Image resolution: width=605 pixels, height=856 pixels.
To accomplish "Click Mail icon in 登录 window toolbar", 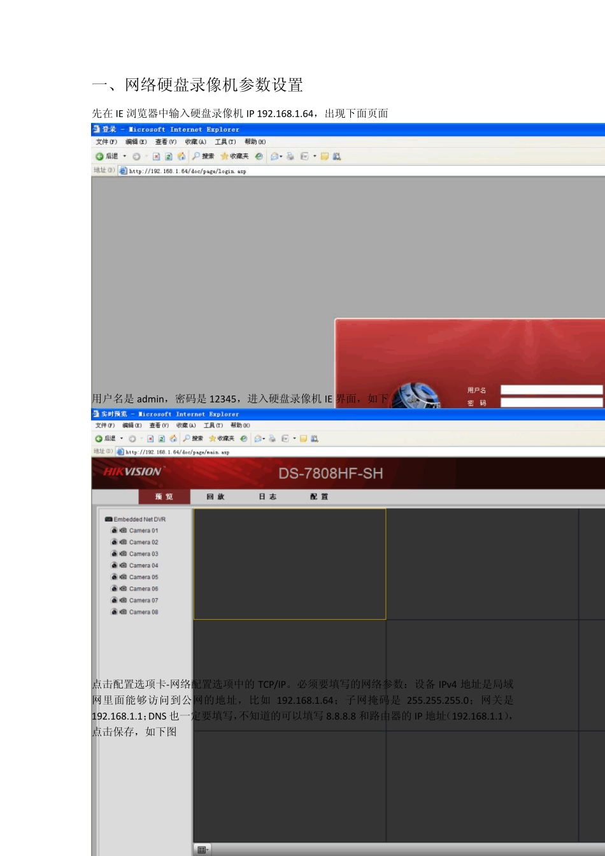I will [x=276, y=156].
